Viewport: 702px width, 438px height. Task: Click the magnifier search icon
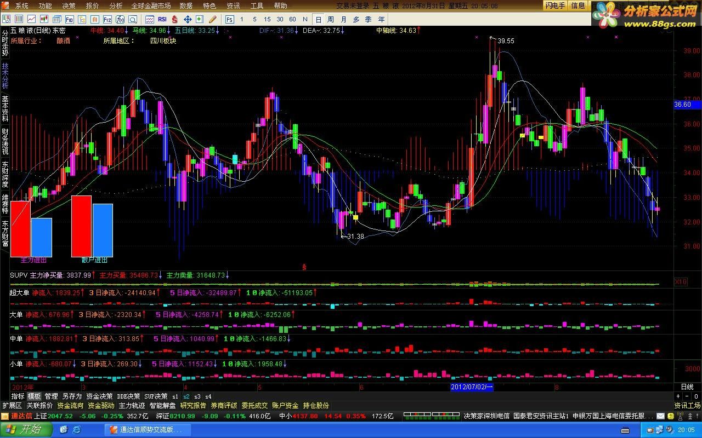point(133,19)
